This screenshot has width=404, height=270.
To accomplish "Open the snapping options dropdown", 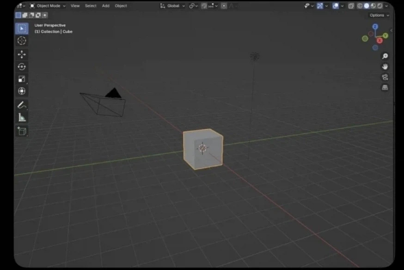I will pyautogui.click(x=213, y=6).
